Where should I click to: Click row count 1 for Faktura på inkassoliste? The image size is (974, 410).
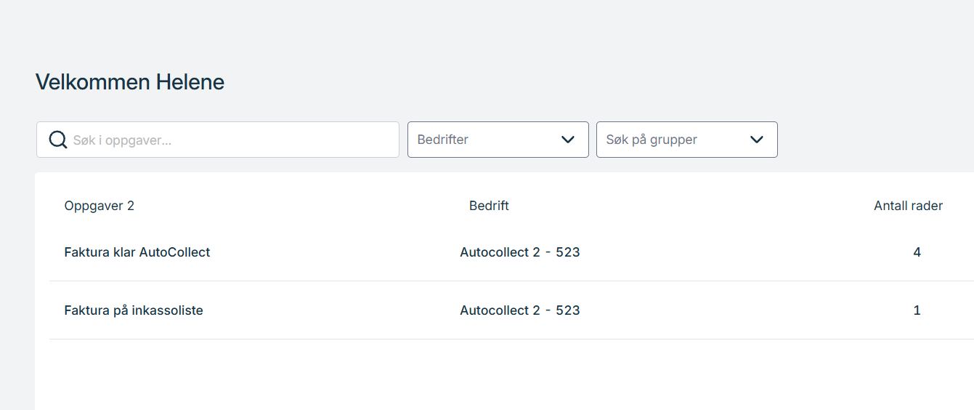[917, 310]
